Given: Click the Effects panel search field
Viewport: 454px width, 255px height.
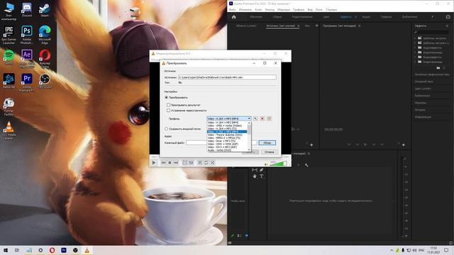Looking at the screenshot, I should (431, 32).
